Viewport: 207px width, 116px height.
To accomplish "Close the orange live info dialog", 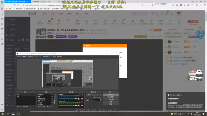I will (x=125, y=46).
